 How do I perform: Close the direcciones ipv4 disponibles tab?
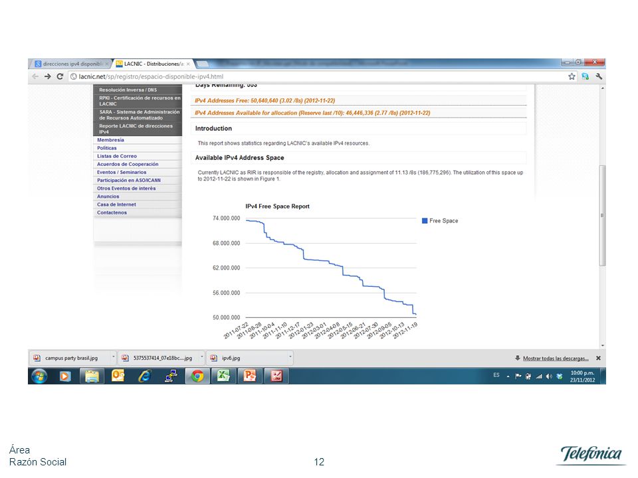click(107, 64)
